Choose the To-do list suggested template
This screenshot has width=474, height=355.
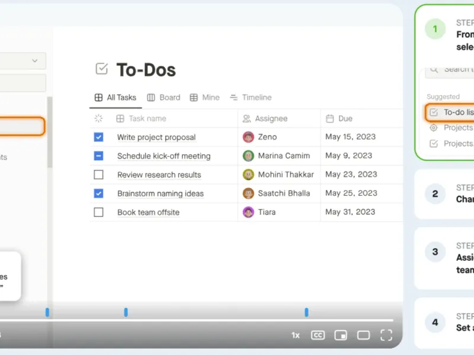tap(450, 112)
